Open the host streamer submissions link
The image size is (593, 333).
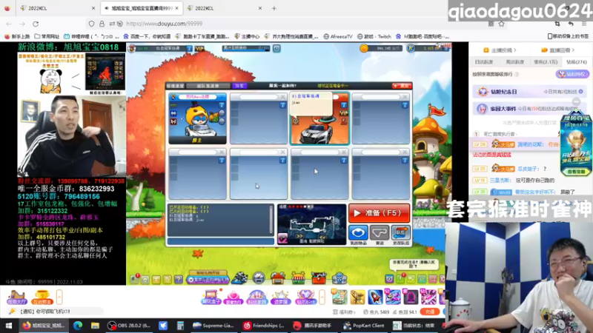point(500,50)
